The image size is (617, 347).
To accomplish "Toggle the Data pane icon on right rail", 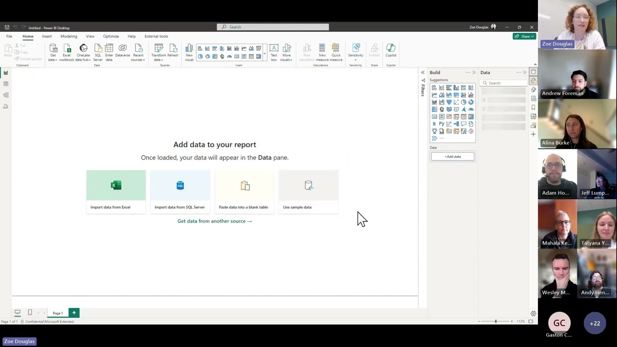I will point(533,72).
